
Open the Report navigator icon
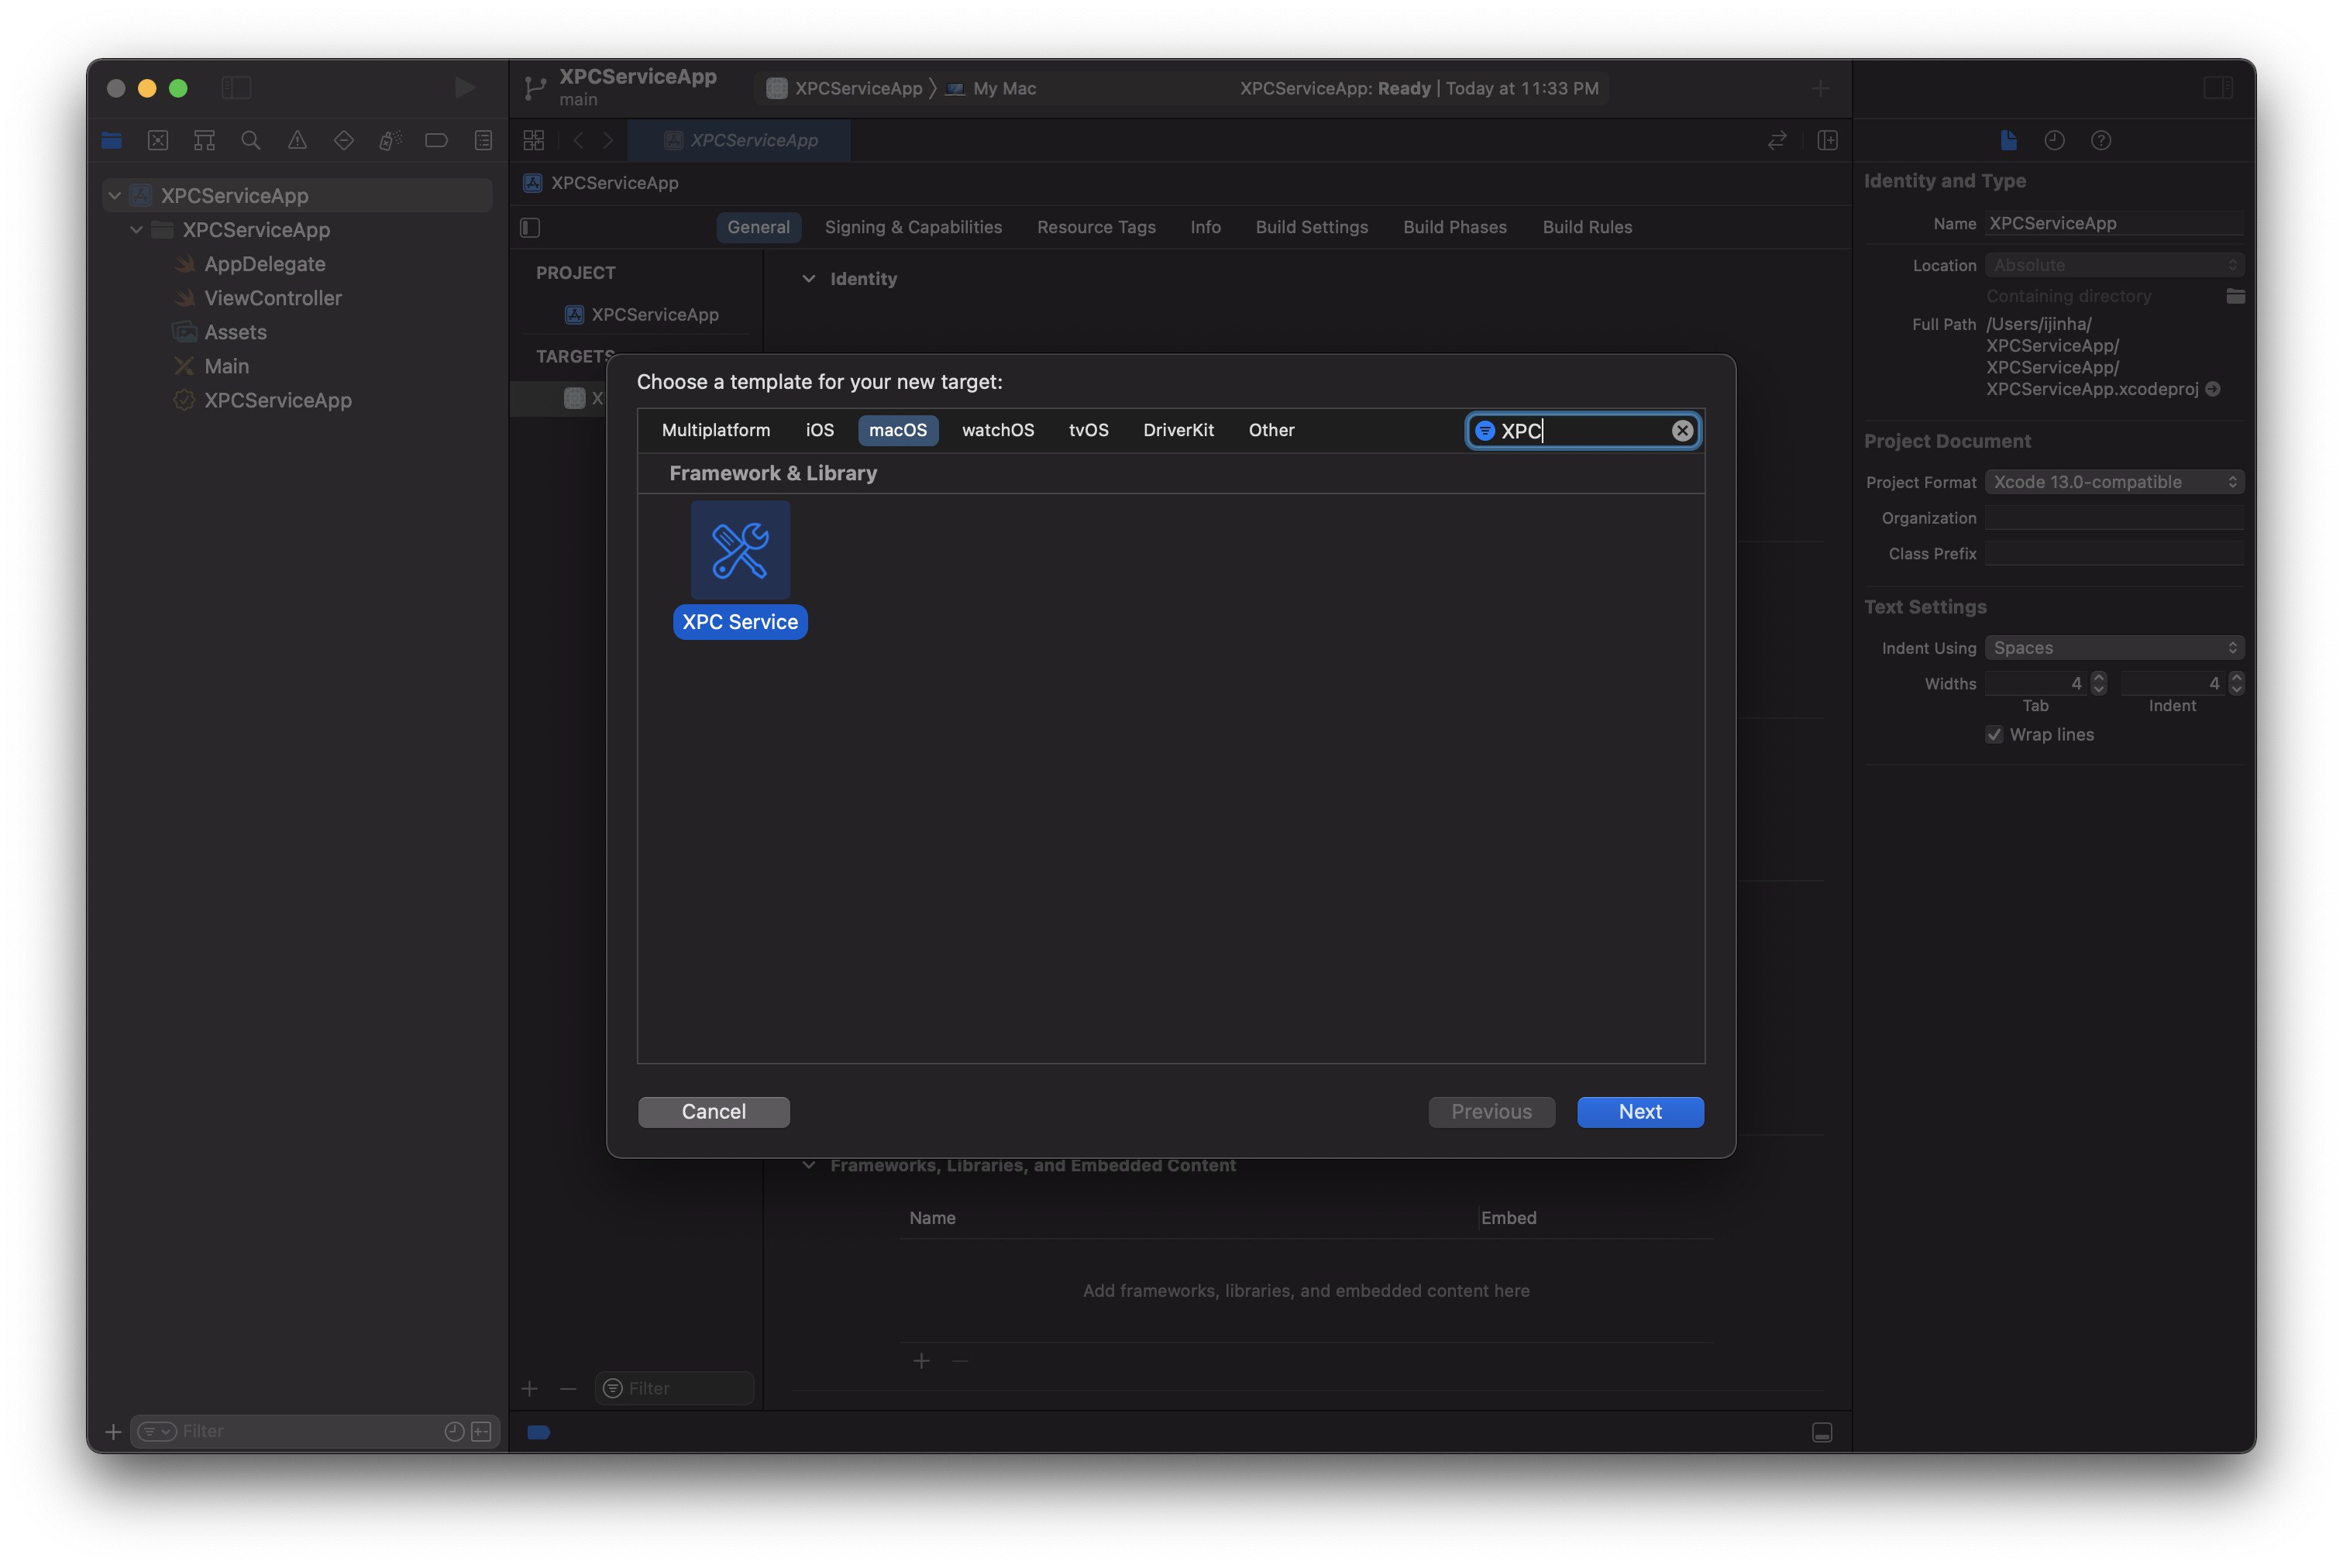483,141
